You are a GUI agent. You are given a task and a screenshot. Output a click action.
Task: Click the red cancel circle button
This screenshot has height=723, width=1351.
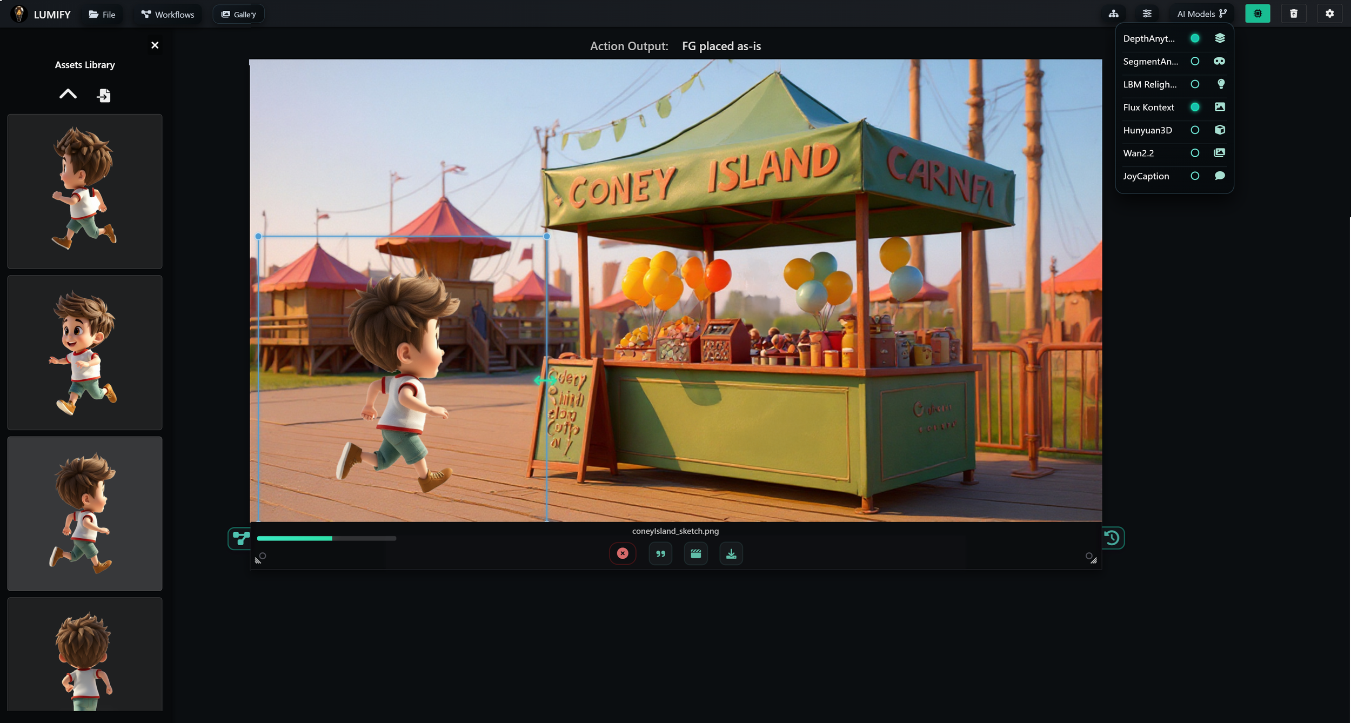tap(623, 554)
